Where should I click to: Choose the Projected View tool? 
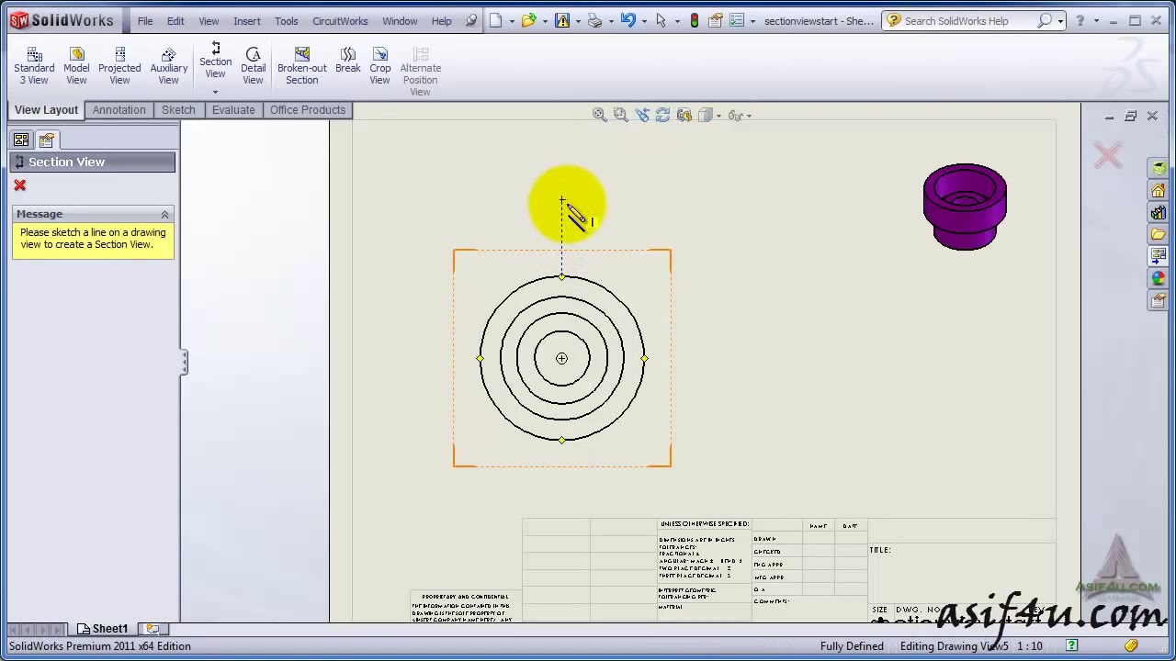click(x=119, y=66)
